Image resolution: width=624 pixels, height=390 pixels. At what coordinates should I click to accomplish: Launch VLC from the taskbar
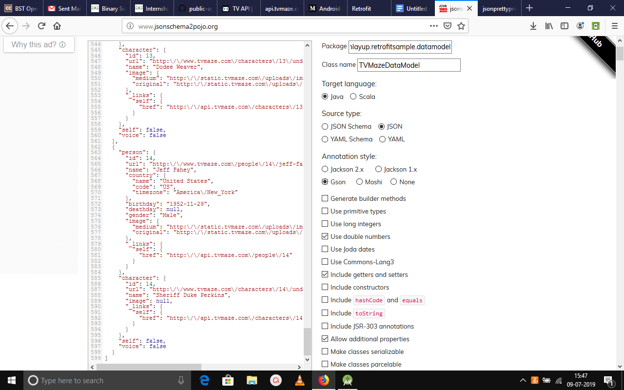300,380
